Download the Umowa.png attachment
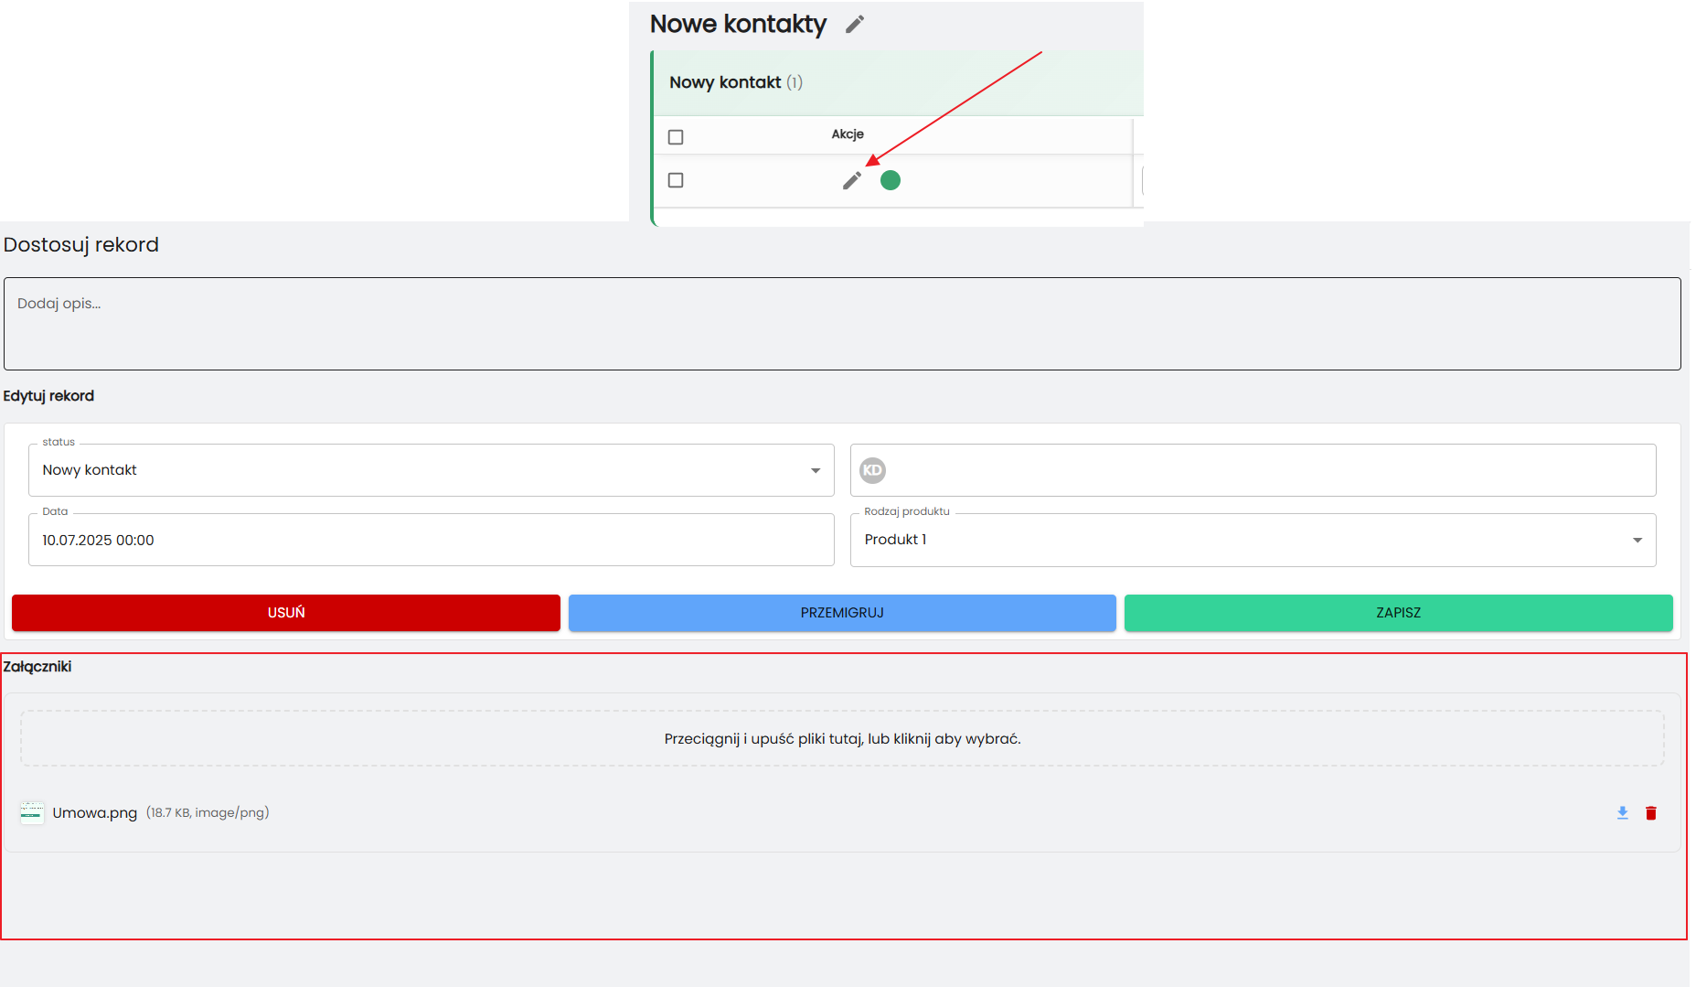The width and height of the screenshot is (1696, 987). (1622, 813)
